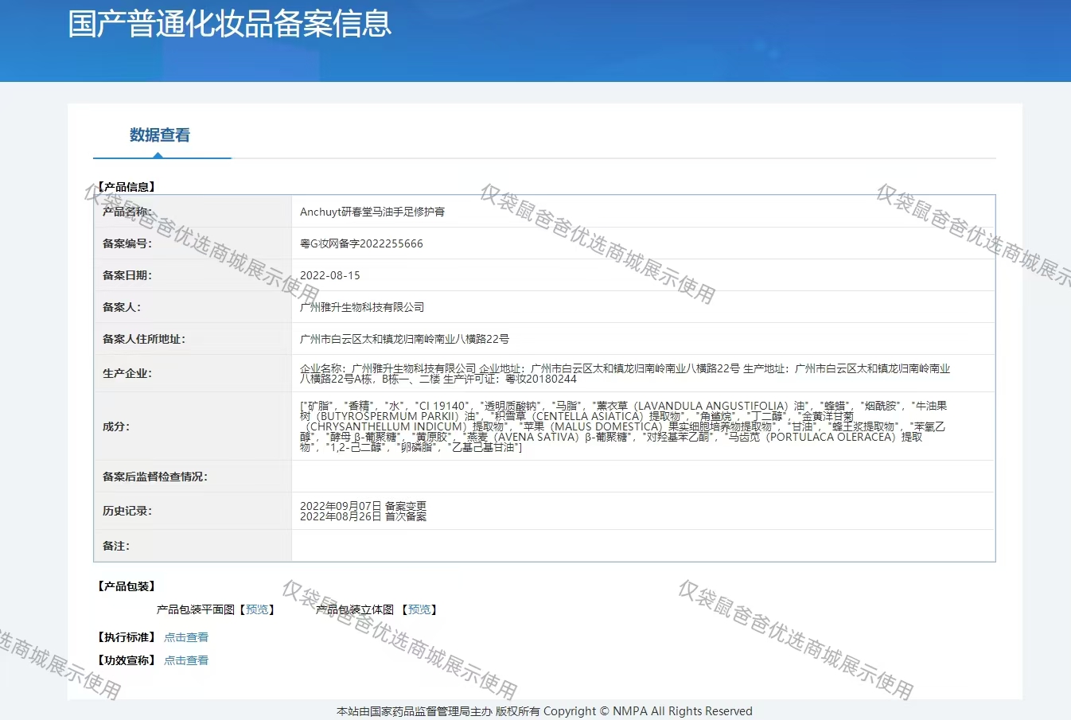Open 预览 for 产品包装平面图

(257, 609)
